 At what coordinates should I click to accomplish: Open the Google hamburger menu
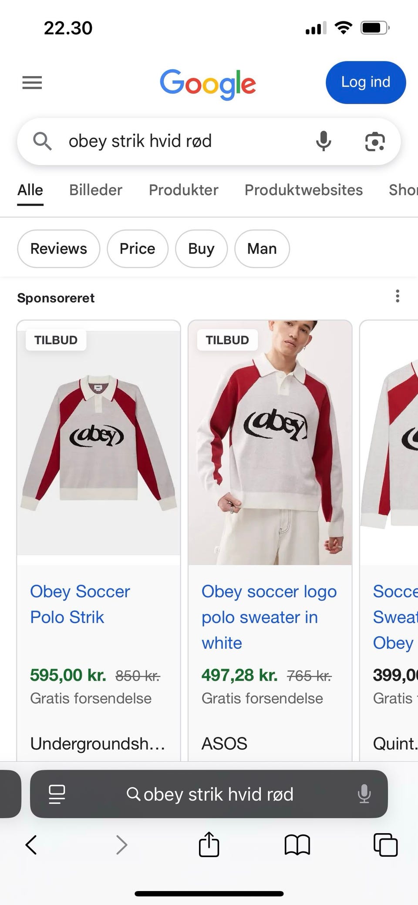pyautogui.click(x=32, y=82)
